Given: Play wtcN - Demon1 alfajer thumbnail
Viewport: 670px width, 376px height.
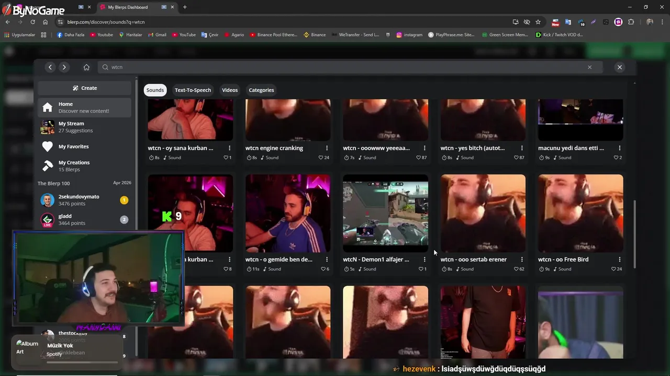Looking at the screenshot, I should 385,213.
